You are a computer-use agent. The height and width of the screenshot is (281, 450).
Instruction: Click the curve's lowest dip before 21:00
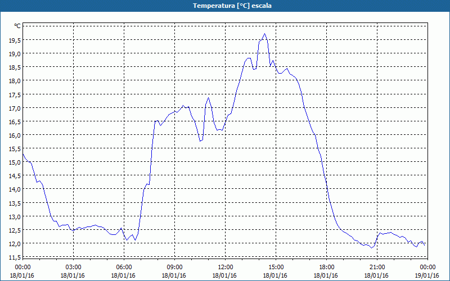[x=372, y=248]
